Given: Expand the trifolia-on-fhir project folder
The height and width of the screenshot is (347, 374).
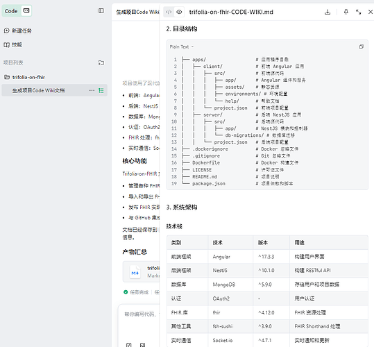Looking at the screenshot, I should point(24,77).
